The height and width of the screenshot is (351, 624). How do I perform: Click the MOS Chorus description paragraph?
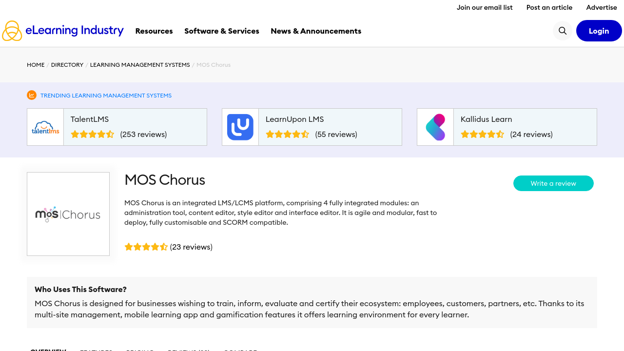[x=281, y=213]
